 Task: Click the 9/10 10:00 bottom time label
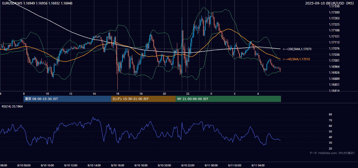pos(47,165)
